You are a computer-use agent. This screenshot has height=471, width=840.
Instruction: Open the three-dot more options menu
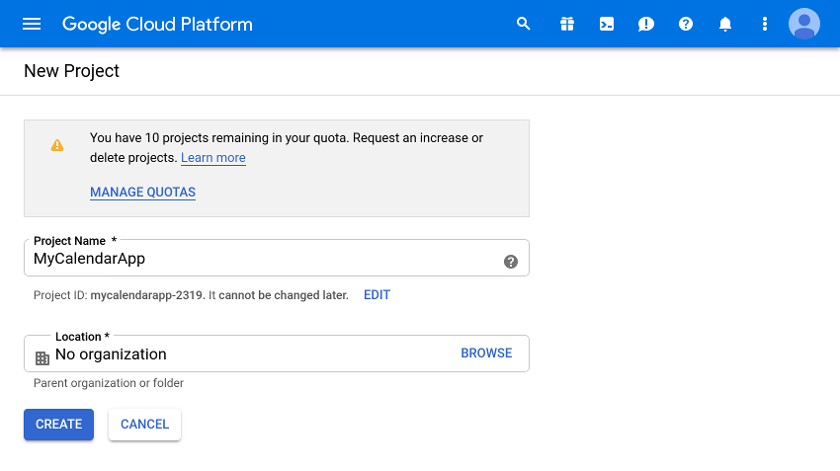tap(765, 24)
